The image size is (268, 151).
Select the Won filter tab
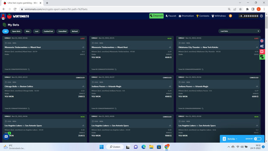click(x=28, y=31)
